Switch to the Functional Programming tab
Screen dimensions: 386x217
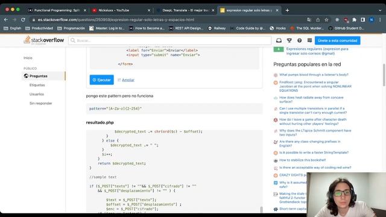pos(57,10)
